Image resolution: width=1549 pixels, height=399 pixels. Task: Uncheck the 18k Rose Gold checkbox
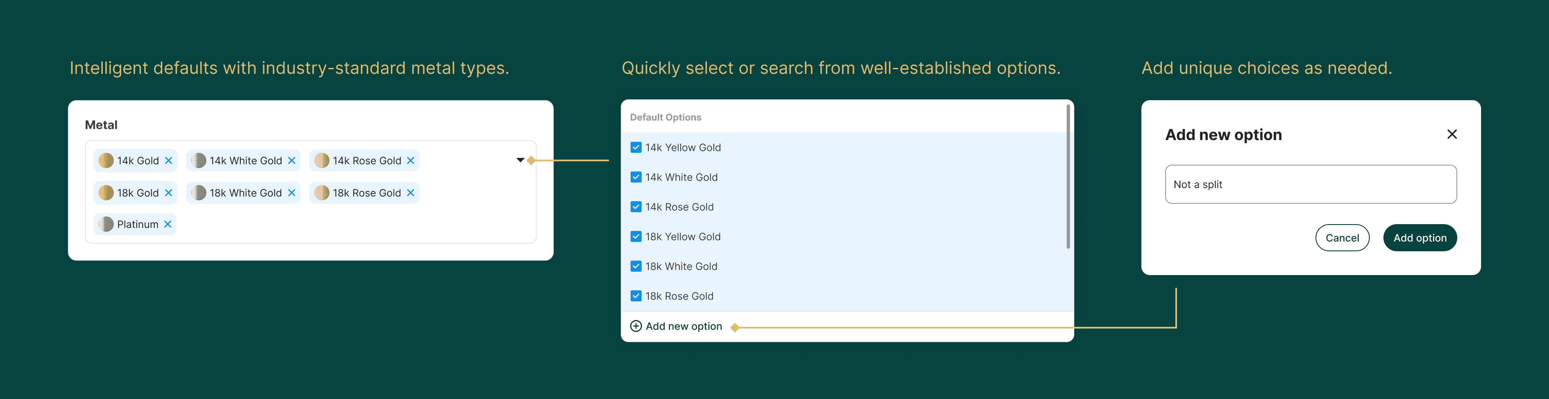636,296
